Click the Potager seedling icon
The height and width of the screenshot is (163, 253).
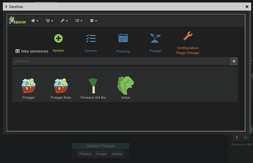tap(155, 38)
